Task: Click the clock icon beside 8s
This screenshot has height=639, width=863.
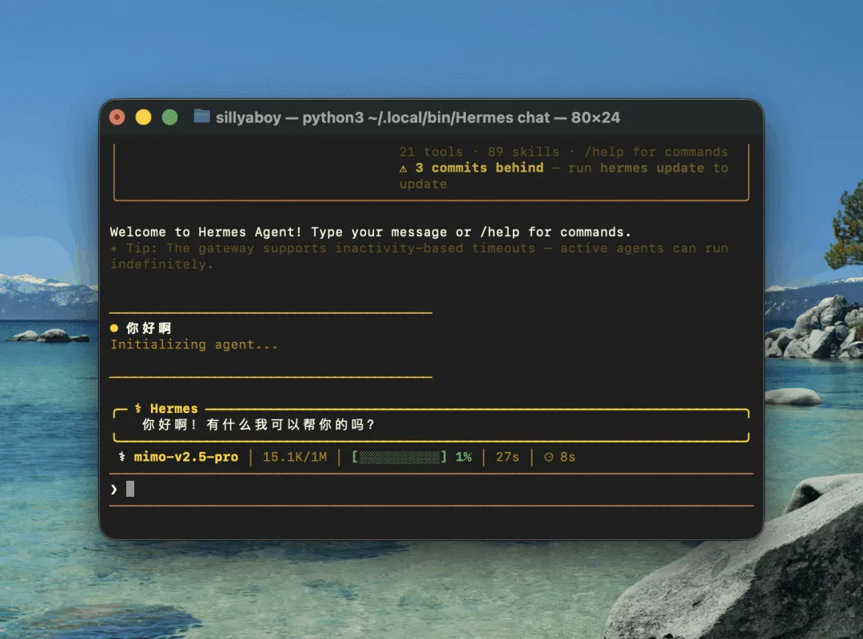Action: 548,457
